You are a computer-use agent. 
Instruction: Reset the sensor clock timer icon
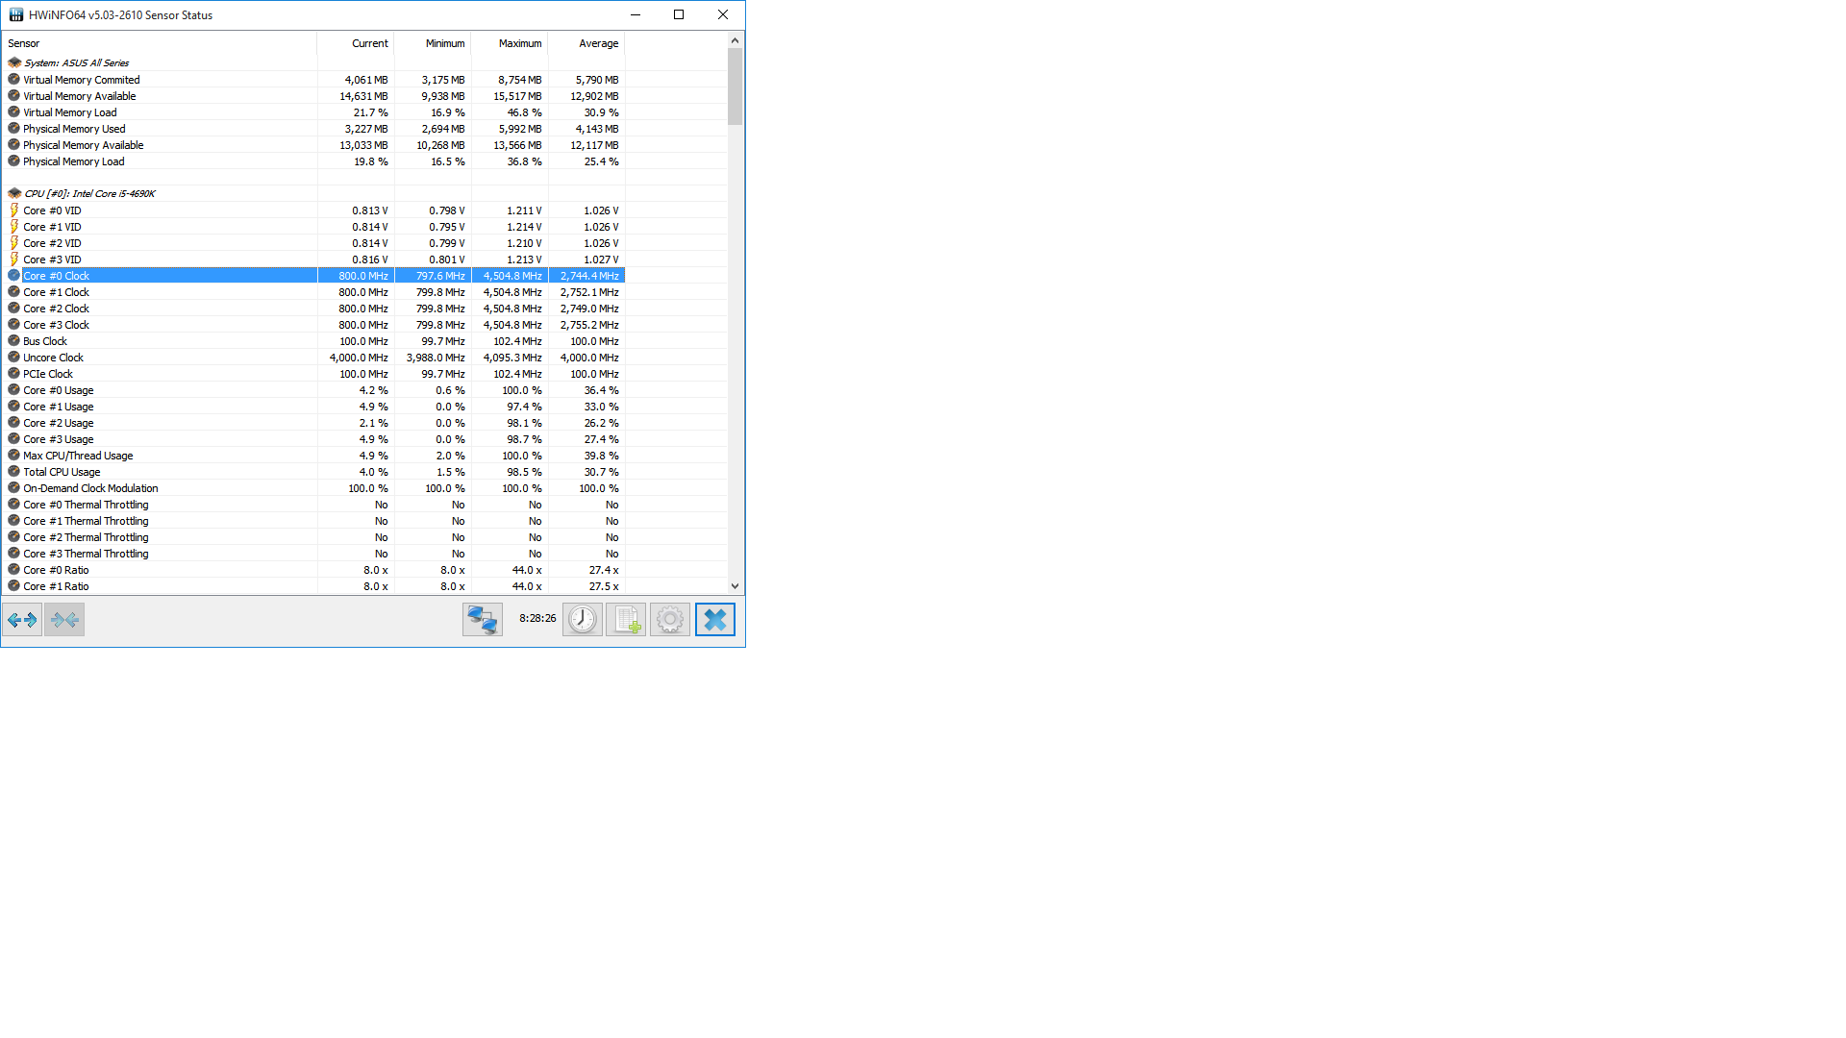point(582,620)
